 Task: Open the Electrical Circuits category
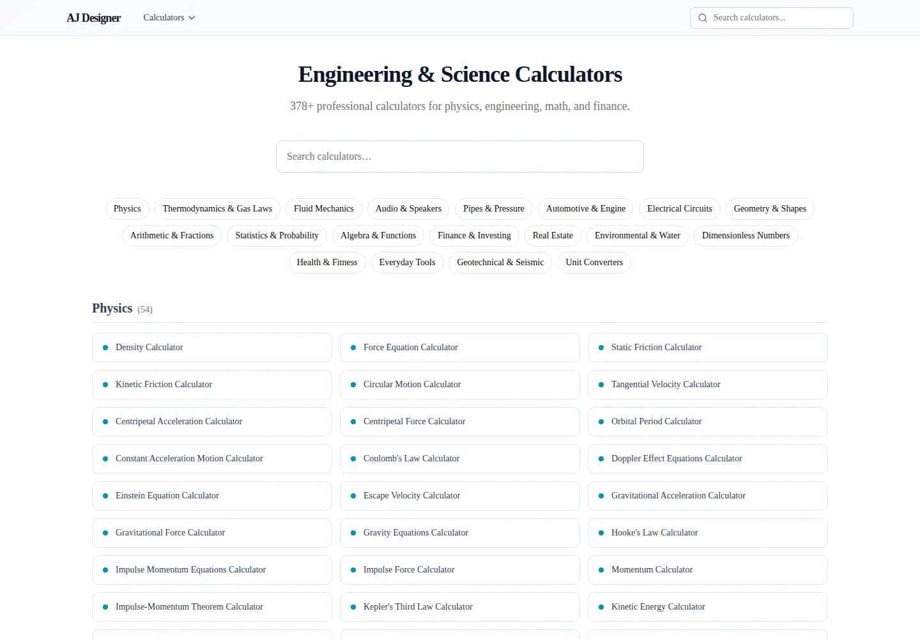680,209
